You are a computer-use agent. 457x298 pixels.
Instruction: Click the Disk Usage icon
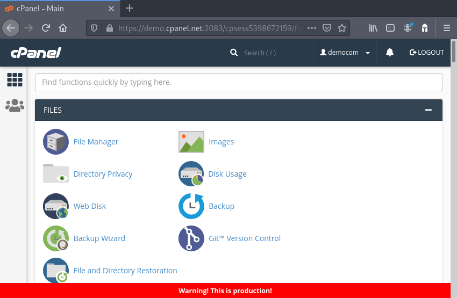tap(191, 174)
